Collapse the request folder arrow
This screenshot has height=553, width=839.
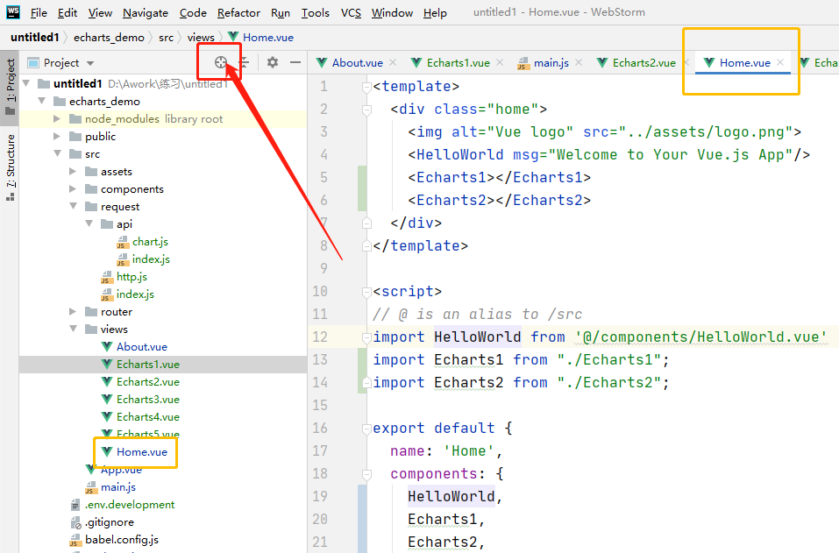[74, 207]
